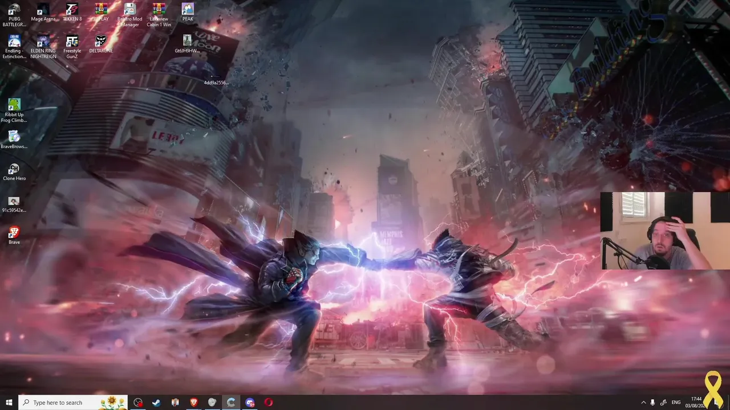The width and height of the screenshot is (730, 410).
Task: Select the BraveBrowser installer icon
Action: click(14, 140)
